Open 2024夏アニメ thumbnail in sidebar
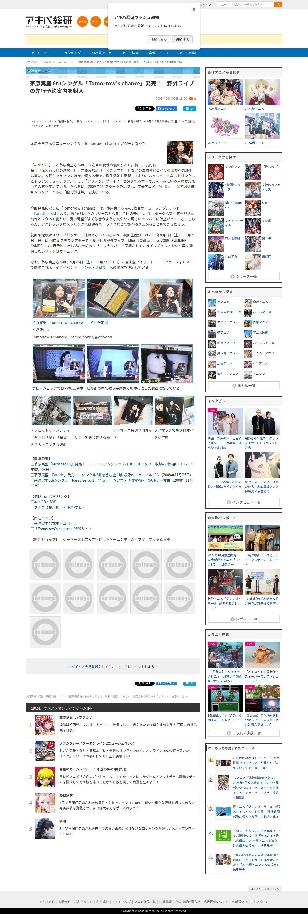 (225, 92)
